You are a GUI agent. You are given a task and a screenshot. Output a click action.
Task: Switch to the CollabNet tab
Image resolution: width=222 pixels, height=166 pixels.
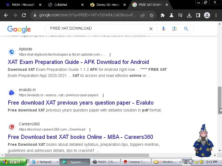61,5
